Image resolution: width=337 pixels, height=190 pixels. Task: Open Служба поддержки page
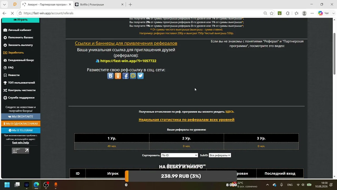tap(19, 98)
